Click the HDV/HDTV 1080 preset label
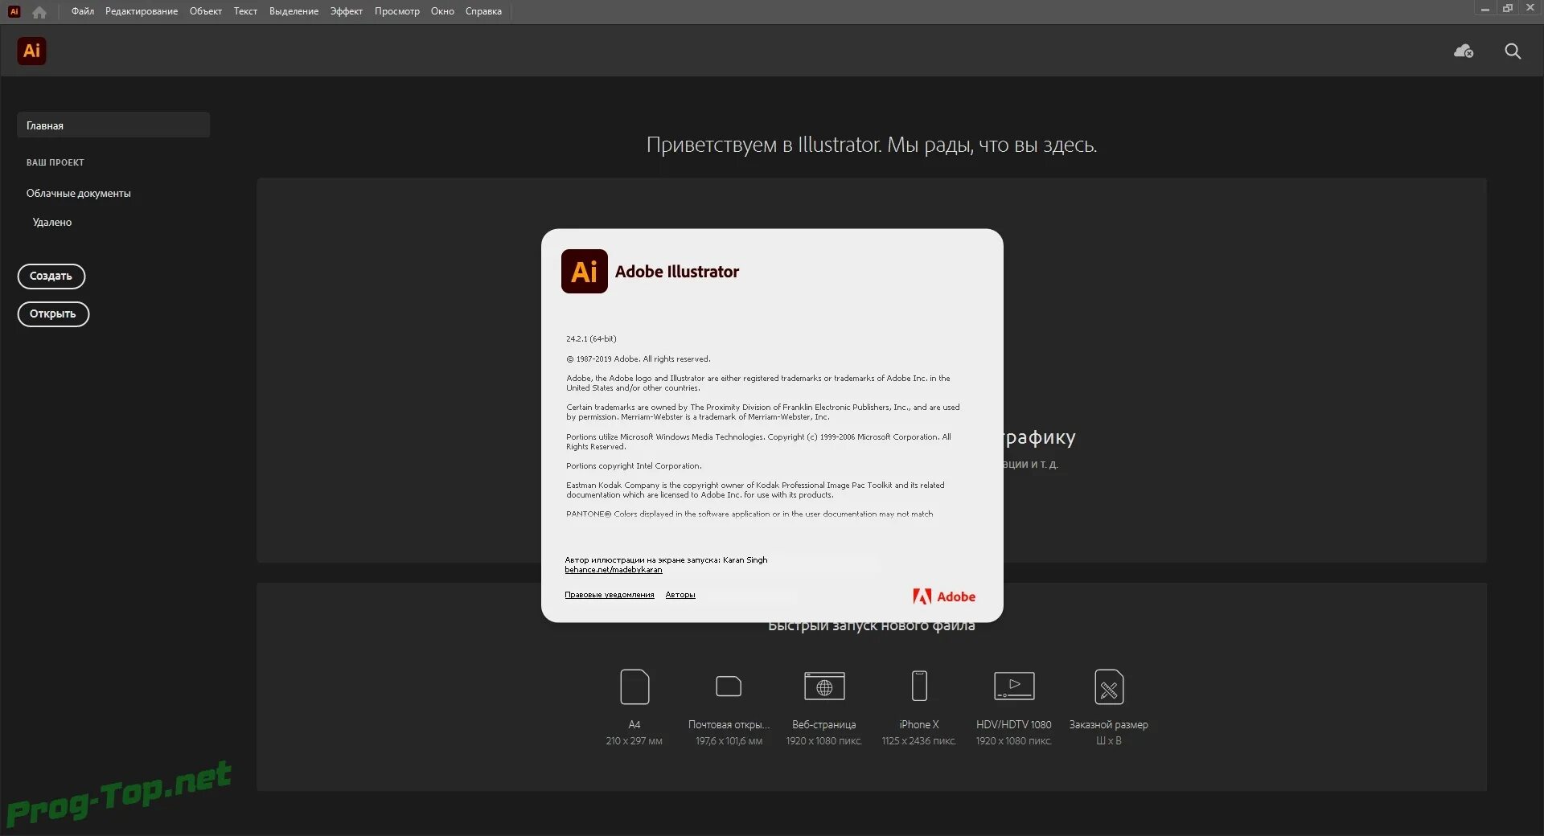 tap(1014, 724)
